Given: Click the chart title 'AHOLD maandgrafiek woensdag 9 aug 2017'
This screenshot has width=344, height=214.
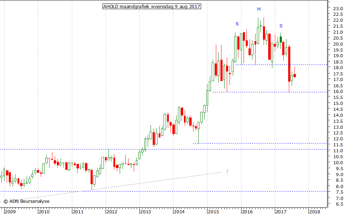Looking at the screenshot, I should tap(152, 6).
